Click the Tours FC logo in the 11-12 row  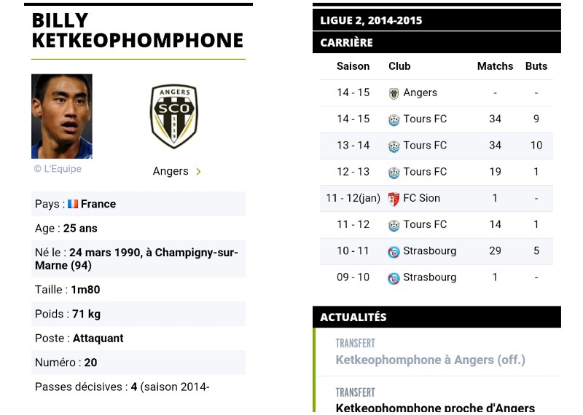394,225
